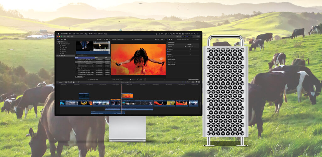Show the Libraries sidebar icon

58,39
